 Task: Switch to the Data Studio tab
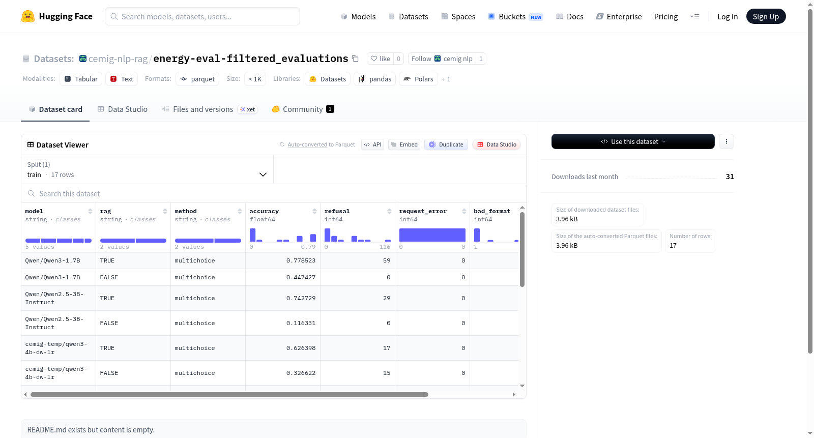(123, 109)
